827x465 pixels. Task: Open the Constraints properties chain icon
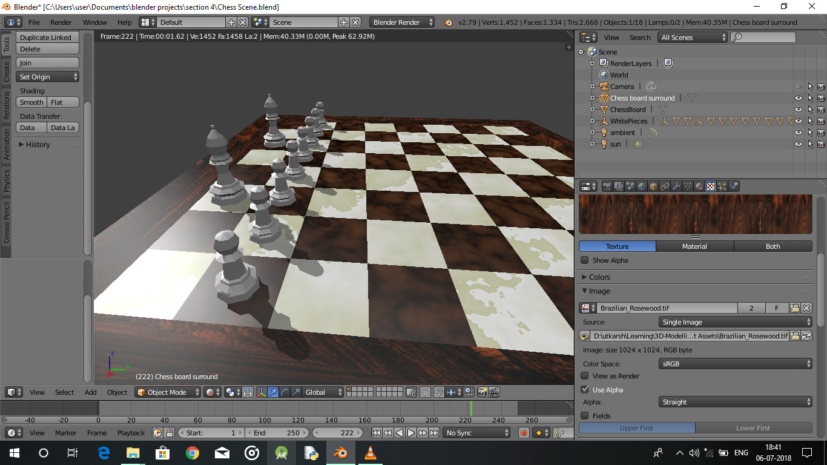pyautogui.click(x=665, y=186)
